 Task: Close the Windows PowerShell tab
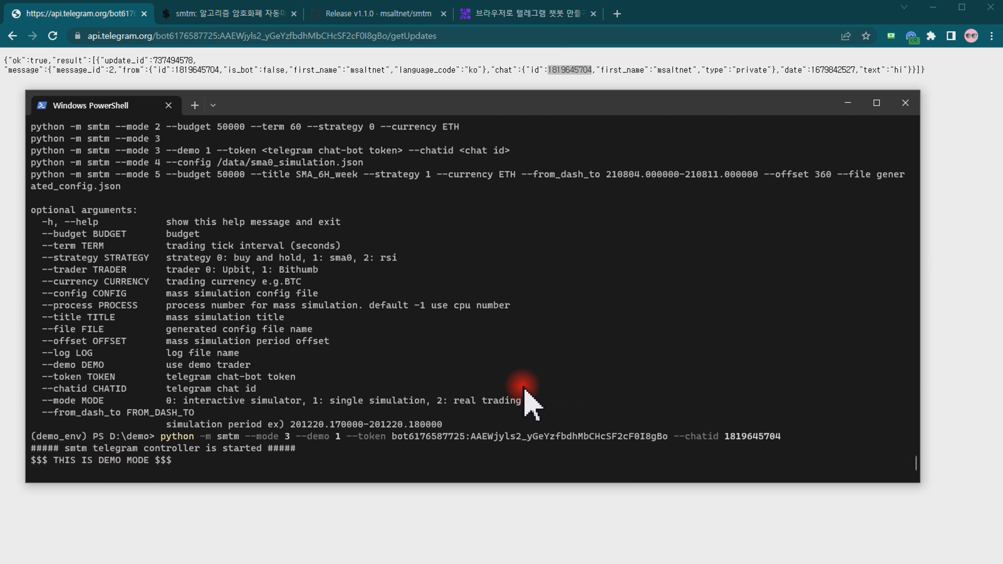[x=168, y=105]
